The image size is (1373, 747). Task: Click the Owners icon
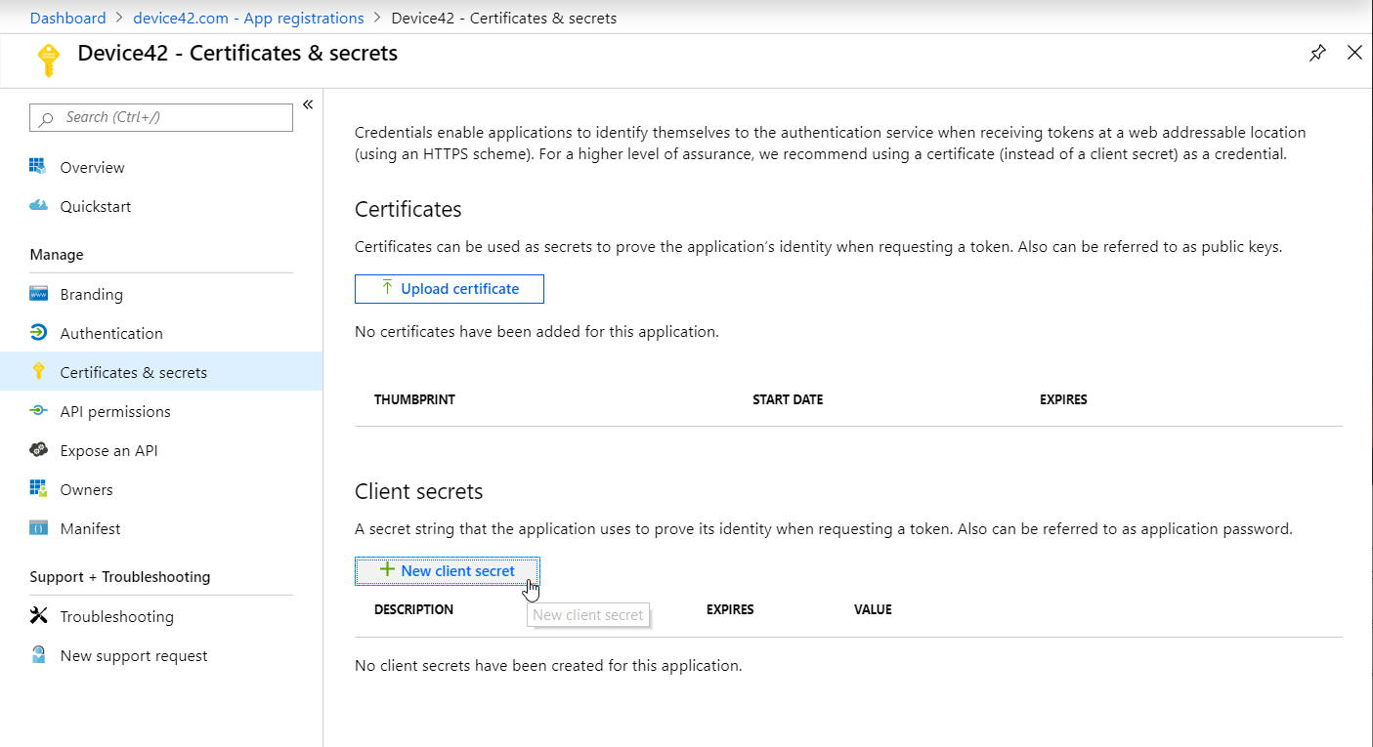38,489
